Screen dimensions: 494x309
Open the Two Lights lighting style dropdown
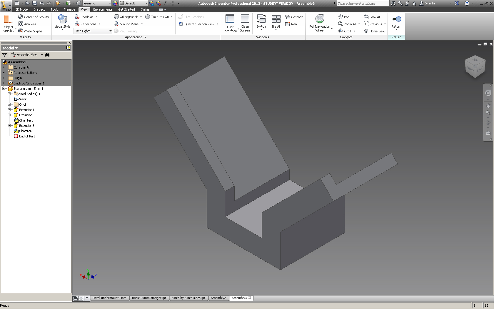[x=93, y=31]
